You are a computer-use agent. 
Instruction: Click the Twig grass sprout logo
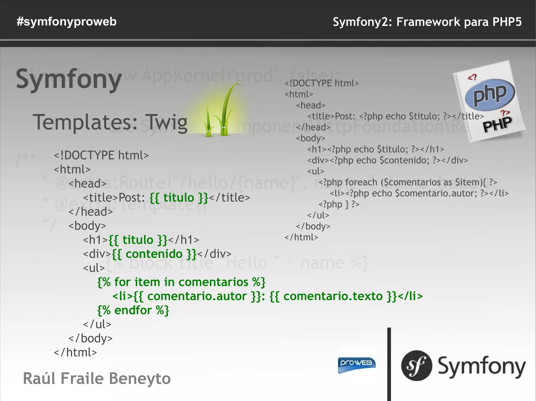tap(222, 110)
